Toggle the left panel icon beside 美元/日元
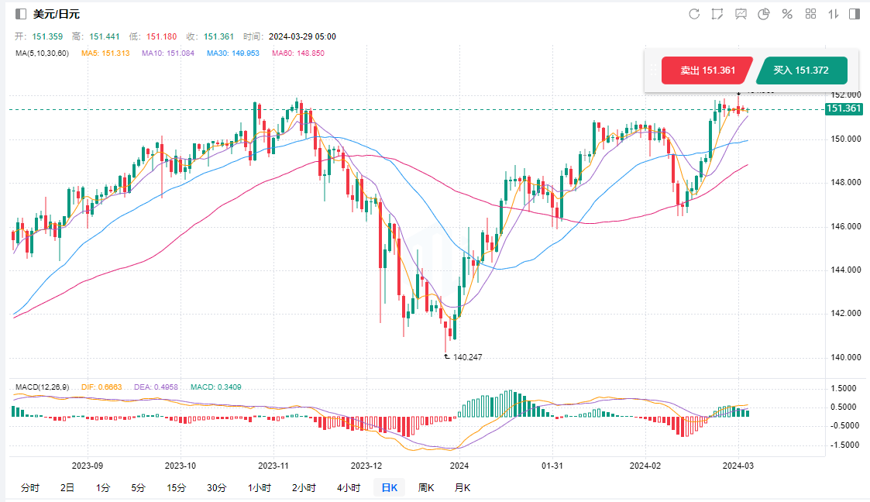The width and height of the screenshot is (870, 502). tap(21, 14)
